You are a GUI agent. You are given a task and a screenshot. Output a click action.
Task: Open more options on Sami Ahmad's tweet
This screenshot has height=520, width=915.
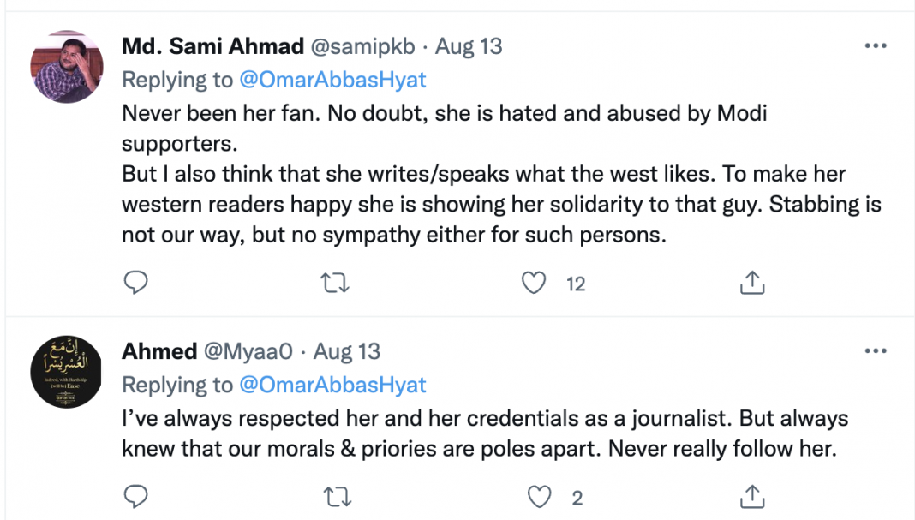pyautogui.click(x=875, y=46)
